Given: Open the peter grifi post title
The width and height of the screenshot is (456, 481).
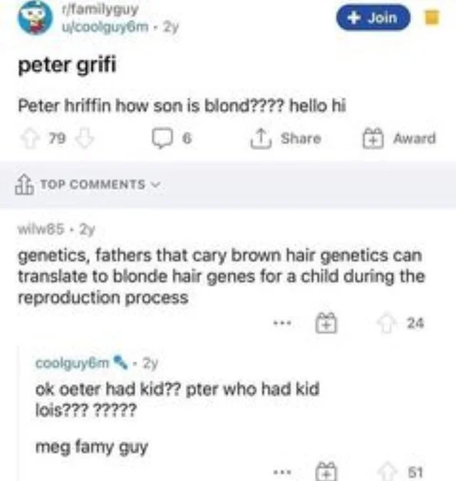Looking at the screenshot, I should click(x=67, y=65).
